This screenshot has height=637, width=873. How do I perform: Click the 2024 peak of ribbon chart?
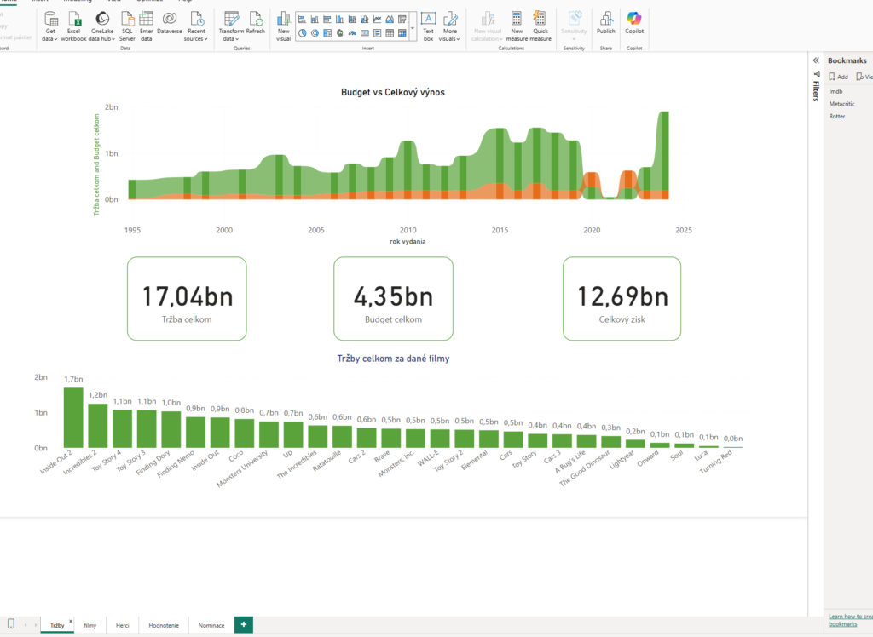[663, 155]
